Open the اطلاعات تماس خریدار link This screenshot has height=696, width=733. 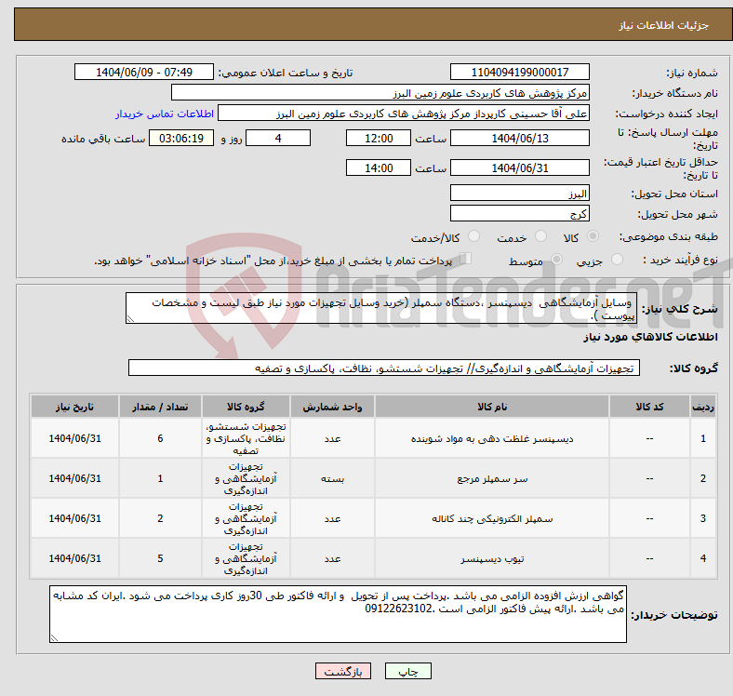[x=165, y=114]
